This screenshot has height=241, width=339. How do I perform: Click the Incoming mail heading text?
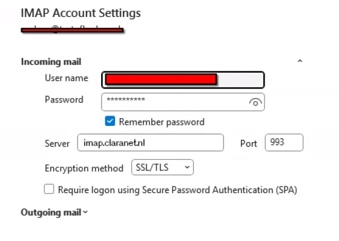(51, 62)
